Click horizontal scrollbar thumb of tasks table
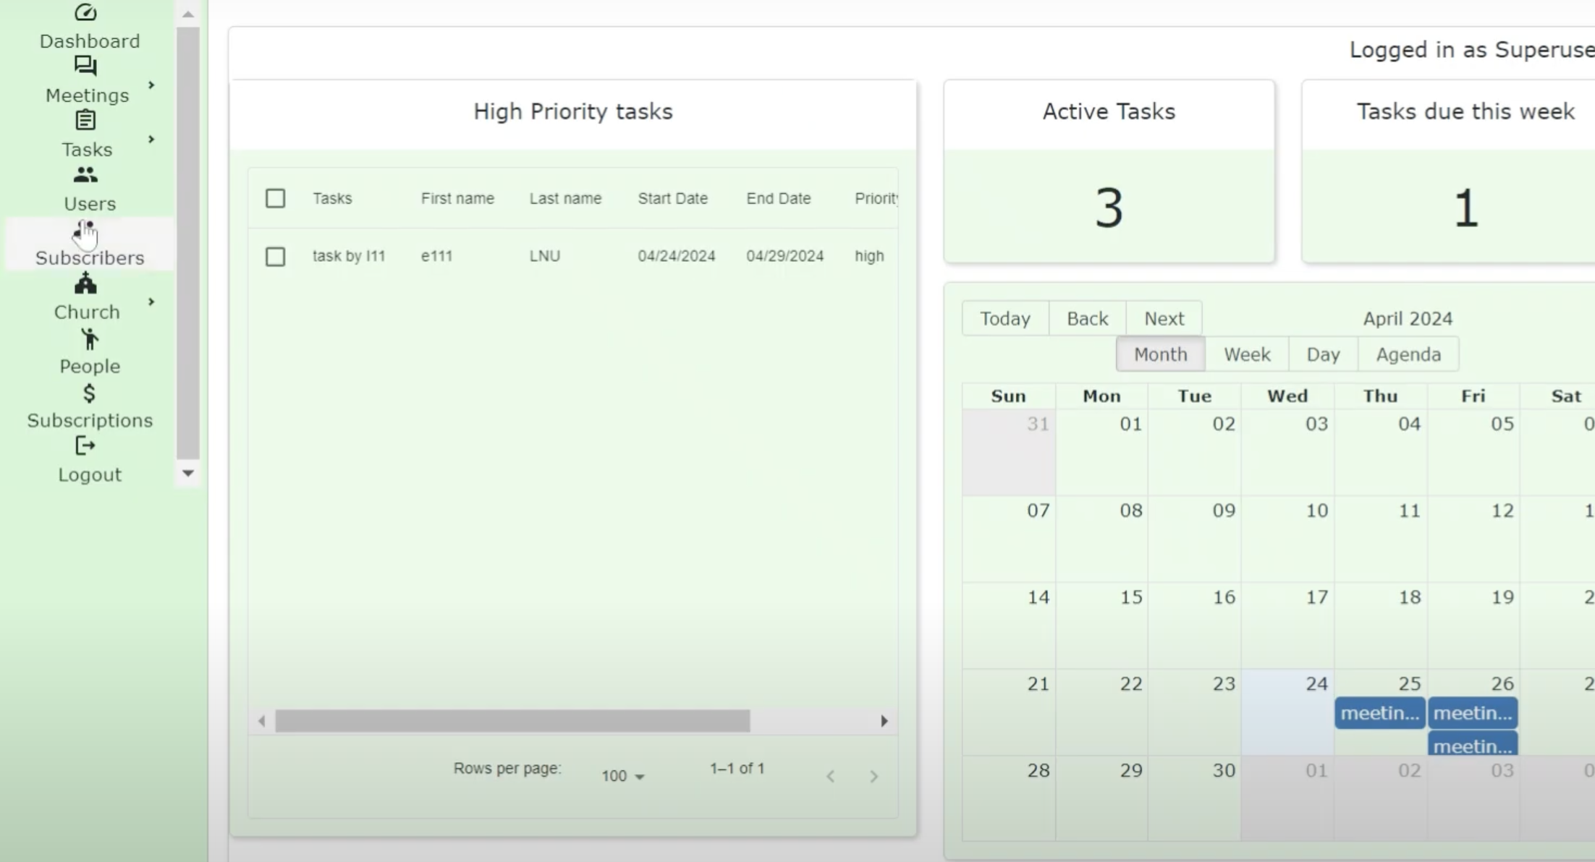Image resolution: width=1595 pixels, height=862 pixels. pyautogui.click(x=512, y=721)
